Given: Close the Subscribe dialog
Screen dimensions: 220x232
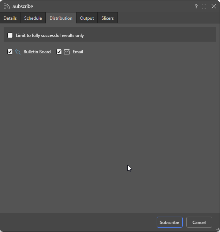Looking at the screenshot, I should (x=214, y=6).
